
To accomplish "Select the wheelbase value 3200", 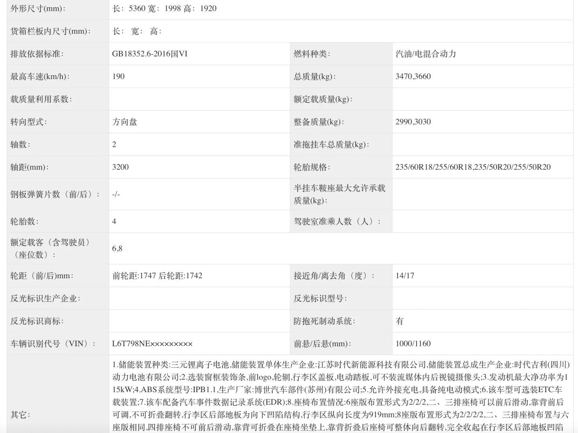I will (120, 167).
